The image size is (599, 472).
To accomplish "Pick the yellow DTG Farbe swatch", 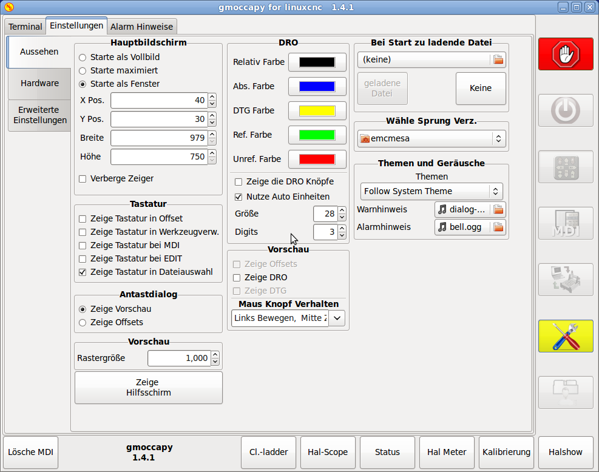I will [317, 111].
